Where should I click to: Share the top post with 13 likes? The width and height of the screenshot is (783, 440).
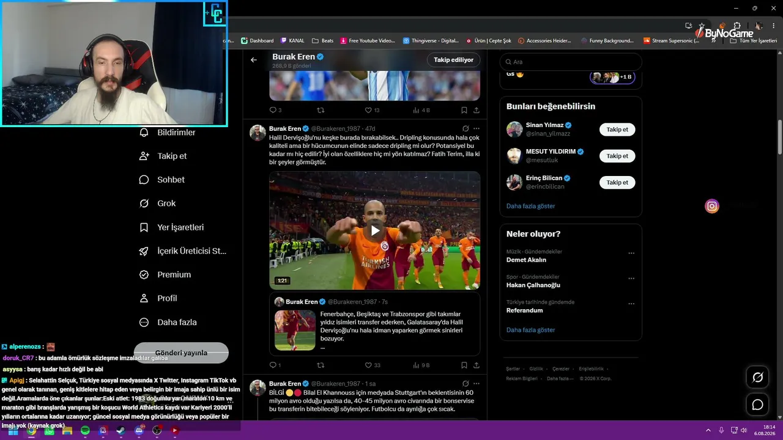[x=477, y=110]
